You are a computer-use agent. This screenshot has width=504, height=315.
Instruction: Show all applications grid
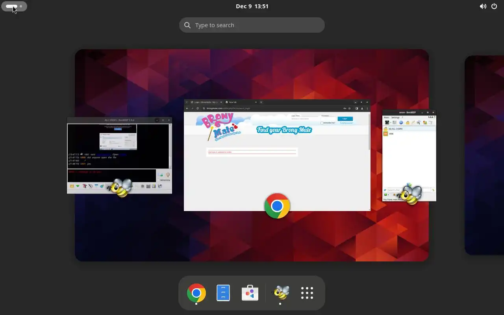click(307, 293)
